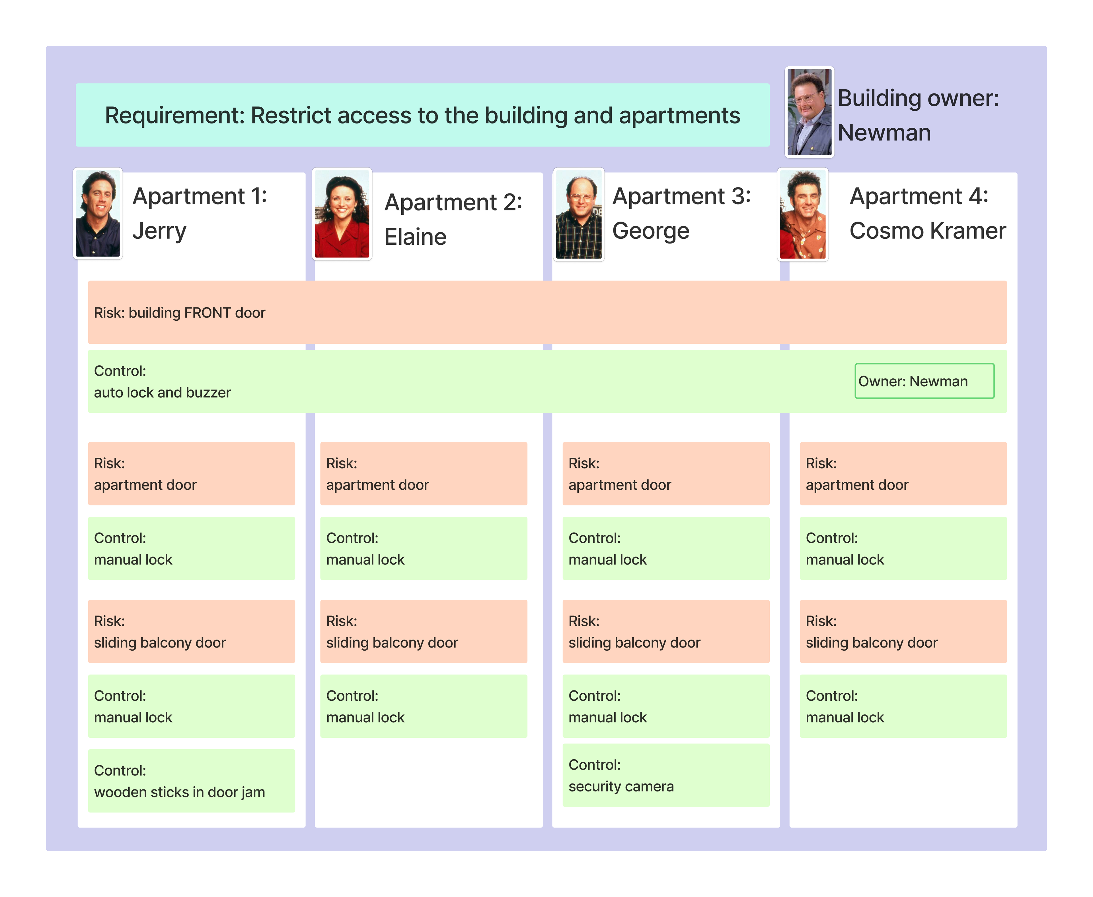Select the 'auto lock and buzzer' control card
Viewport: 1093px width, 897px height.
pyautogui.click(x=547, y=381)
